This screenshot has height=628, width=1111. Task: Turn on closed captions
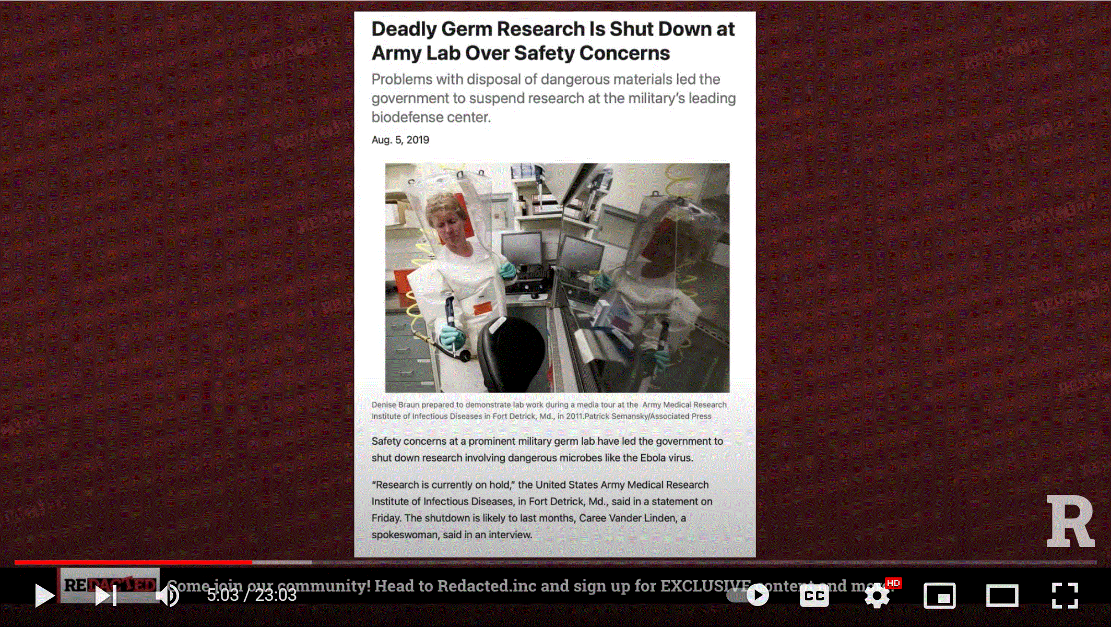click(x=814, y=596)
